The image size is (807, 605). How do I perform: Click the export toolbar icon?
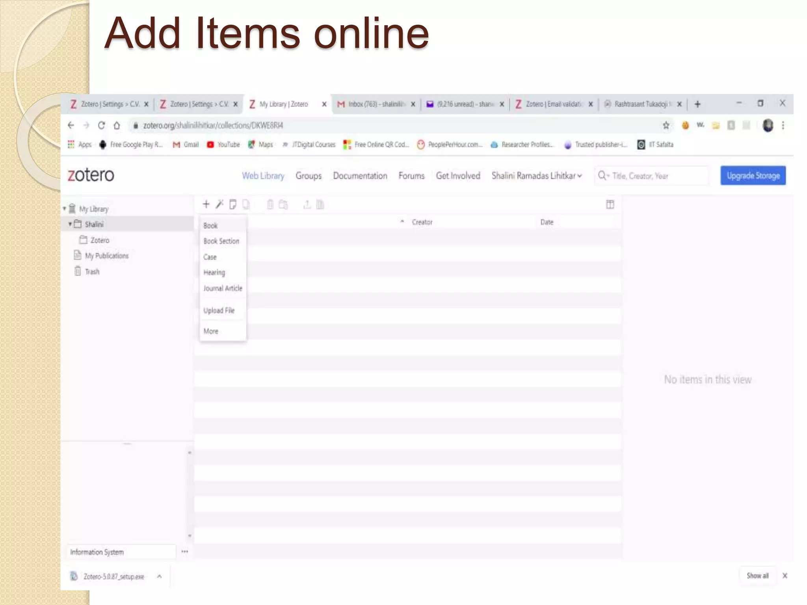click(307, 204)
